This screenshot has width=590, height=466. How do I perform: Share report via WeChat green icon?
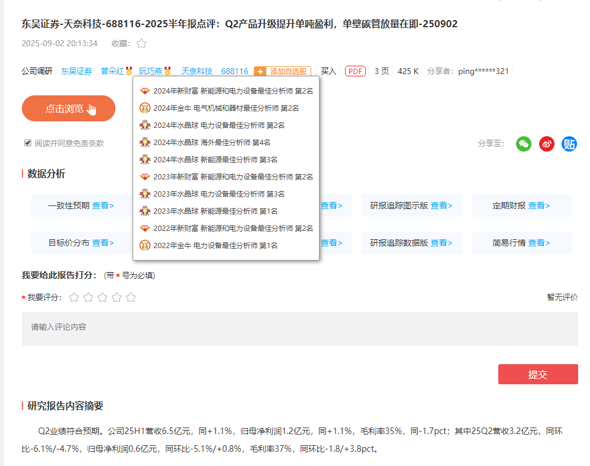point(523,144)
